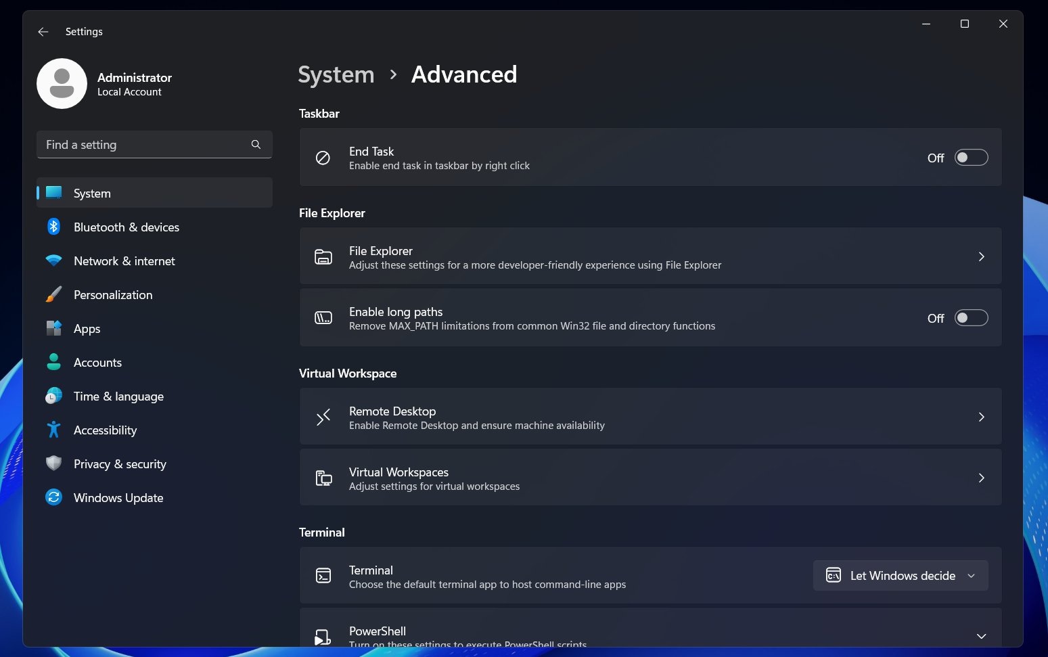Select the Personalization paintbrush icon
Viewport: 1048px width, 657px height.
pyautogui.click(x=54, y=294)
